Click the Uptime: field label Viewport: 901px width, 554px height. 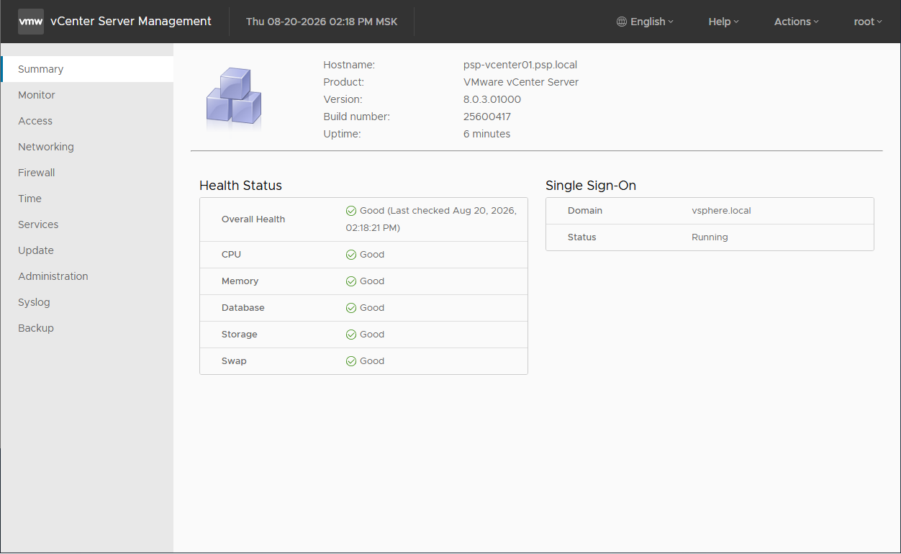coord(342,134)
